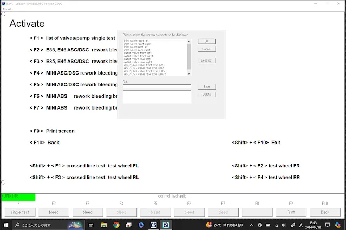The height and width of the screenshot is (230, 346).
Task: Click the '<F10> Back' menu line
Action: [x=44, y=143]
